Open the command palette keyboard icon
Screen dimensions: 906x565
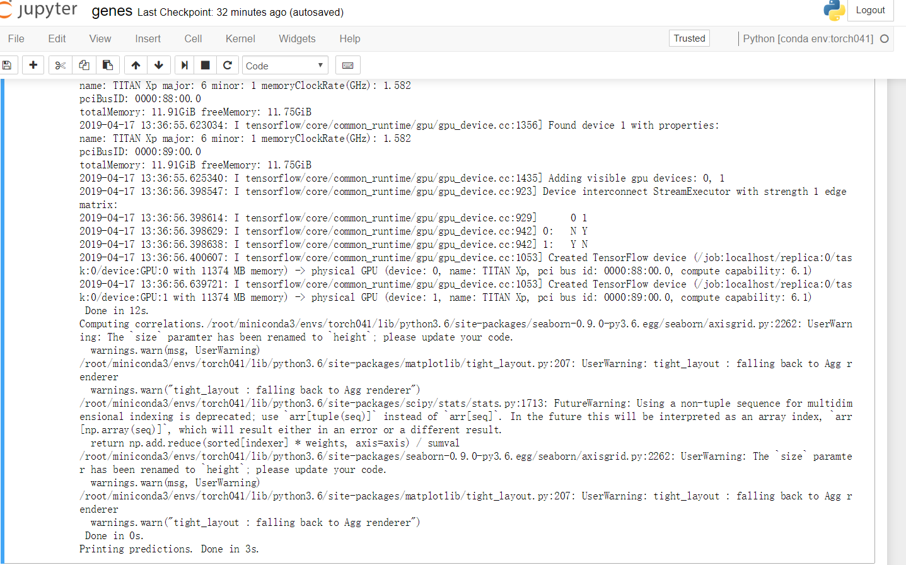click(x=348, y=65)
